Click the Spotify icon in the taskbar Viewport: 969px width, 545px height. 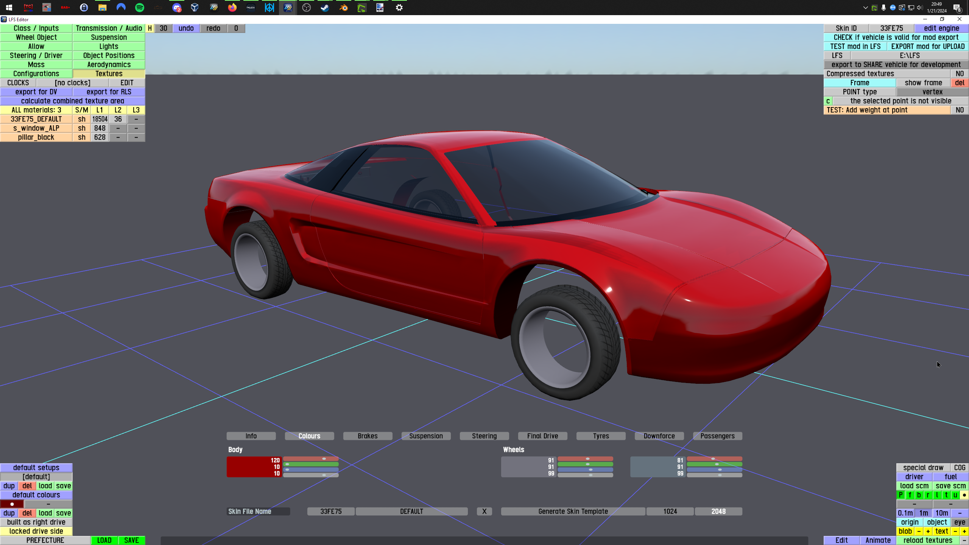[x=140, y=8]
